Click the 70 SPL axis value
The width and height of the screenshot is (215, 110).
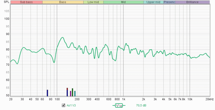(x=8, y=65)
